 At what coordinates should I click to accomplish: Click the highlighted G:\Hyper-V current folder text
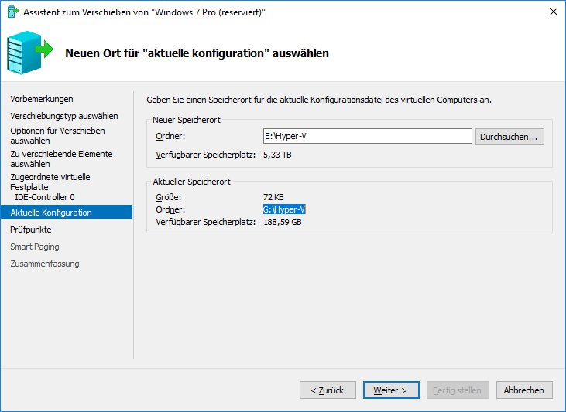tap(285, 209)
